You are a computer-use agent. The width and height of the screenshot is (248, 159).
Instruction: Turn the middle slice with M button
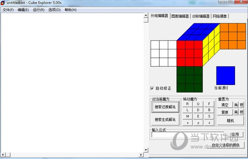188,116
